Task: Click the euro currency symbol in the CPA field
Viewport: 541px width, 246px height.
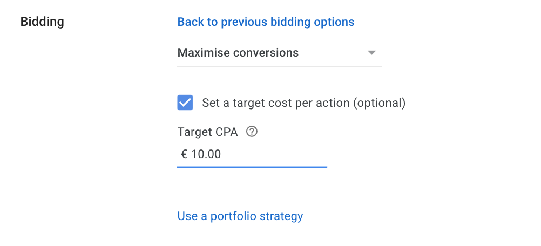Action: [184, 154]
